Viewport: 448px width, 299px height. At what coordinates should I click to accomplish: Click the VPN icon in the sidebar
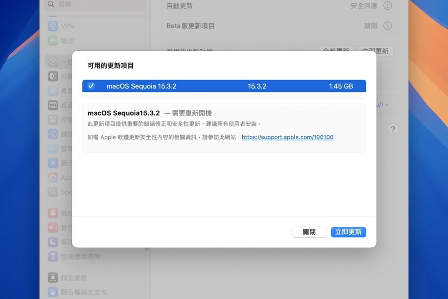(53, 26)
